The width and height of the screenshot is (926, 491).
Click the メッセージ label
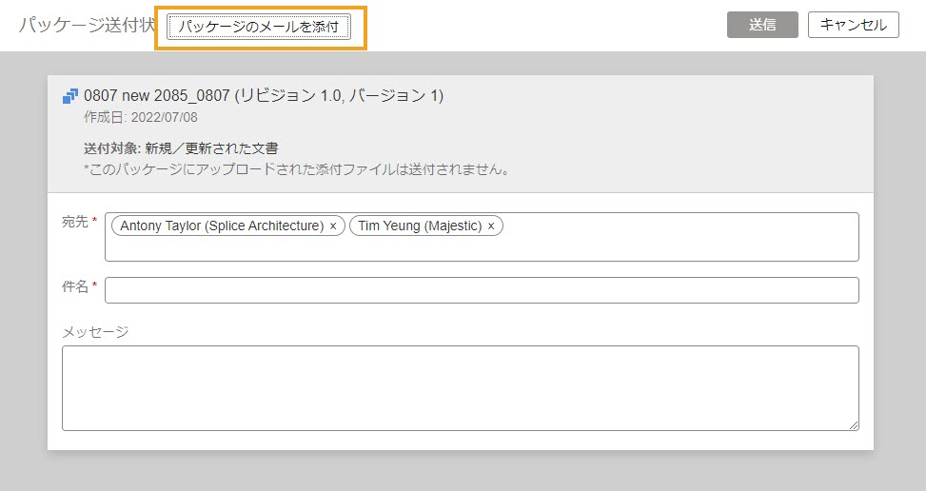click(x=95, y=332)
